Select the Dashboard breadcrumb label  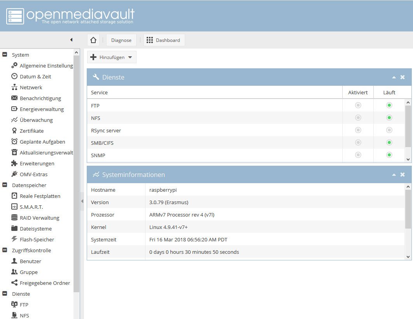pos(168,40)
